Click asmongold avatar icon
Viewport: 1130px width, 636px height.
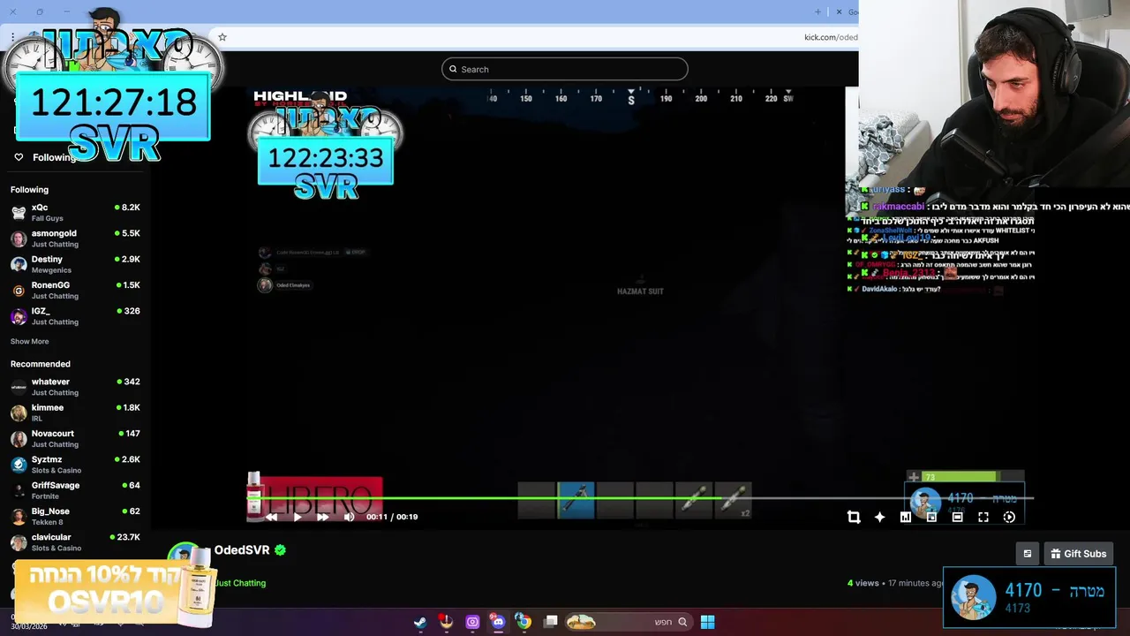coord(19,238)
